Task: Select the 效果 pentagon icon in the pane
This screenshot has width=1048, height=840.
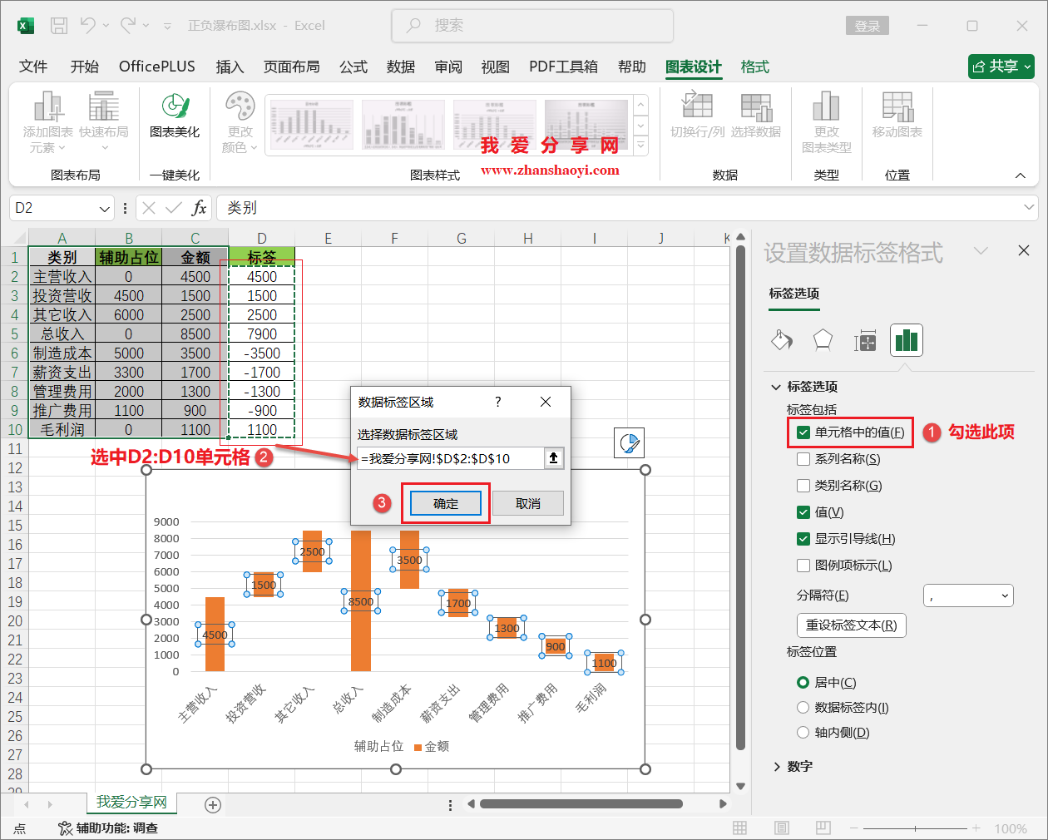Action: [x=823, y=340]
